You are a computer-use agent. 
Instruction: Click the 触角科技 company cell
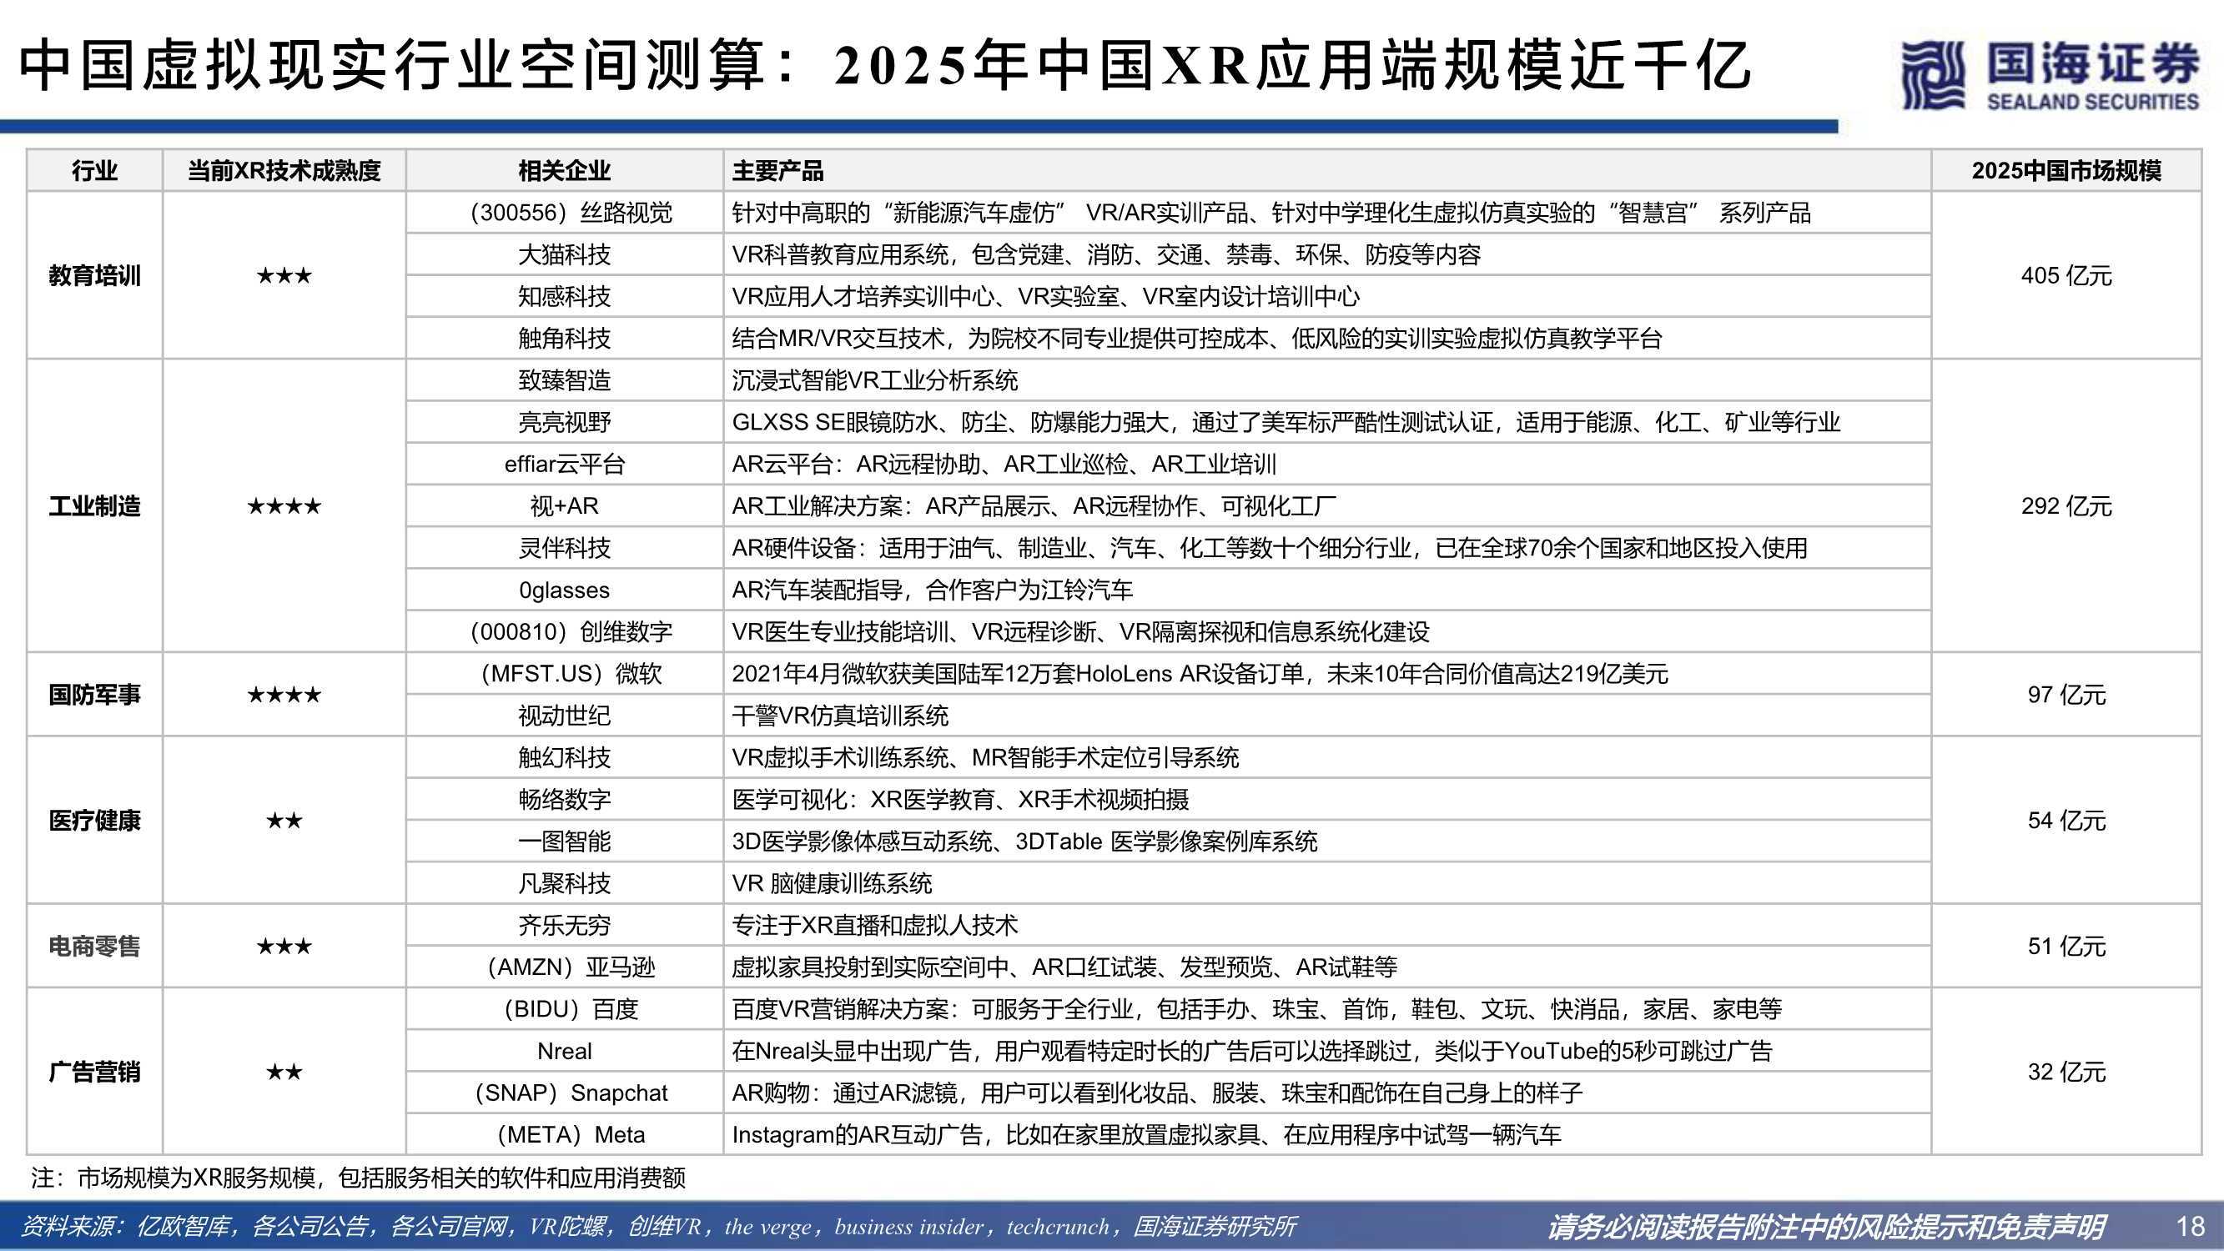(x=564, y=339)
